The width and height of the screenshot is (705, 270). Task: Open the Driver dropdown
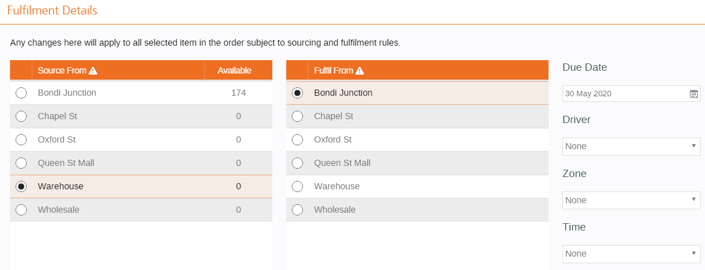631,146
